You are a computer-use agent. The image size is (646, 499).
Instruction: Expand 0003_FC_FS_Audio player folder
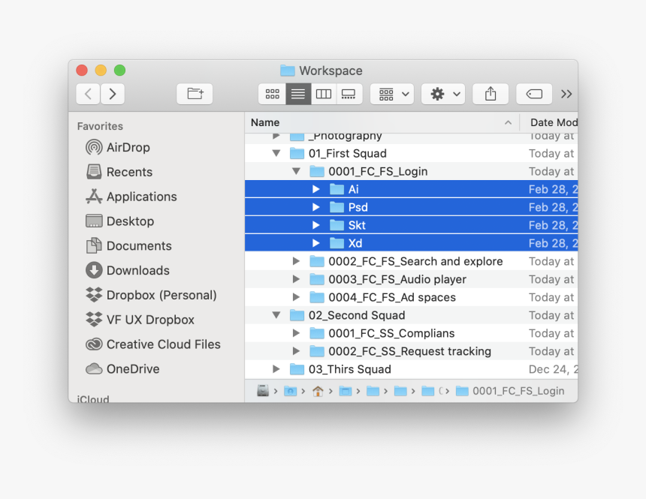296,279
